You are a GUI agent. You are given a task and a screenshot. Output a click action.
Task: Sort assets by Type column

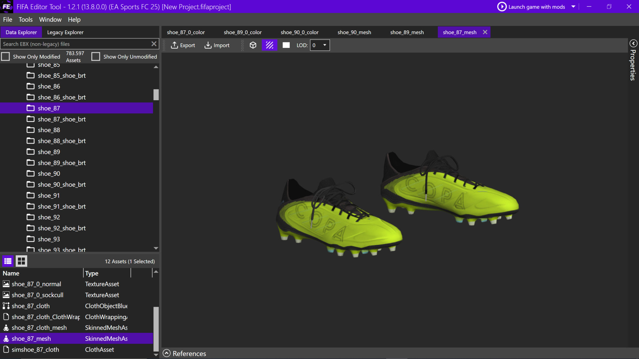(x=107, y=273)
